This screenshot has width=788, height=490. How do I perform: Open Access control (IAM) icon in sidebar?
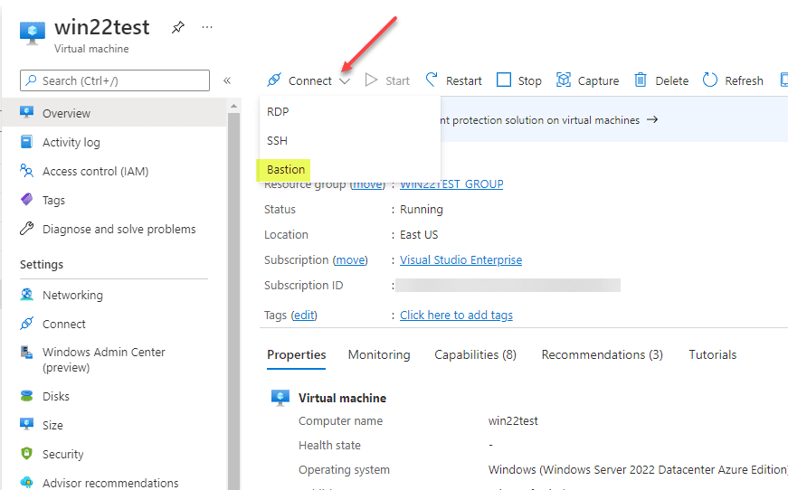click(x=26, y=171)
